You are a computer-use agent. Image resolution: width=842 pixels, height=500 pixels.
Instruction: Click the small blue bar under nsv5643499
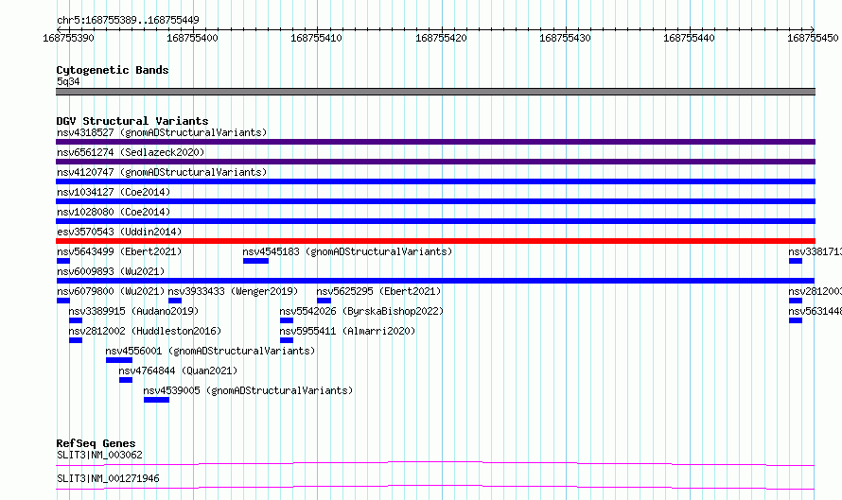tap(62, 261)
